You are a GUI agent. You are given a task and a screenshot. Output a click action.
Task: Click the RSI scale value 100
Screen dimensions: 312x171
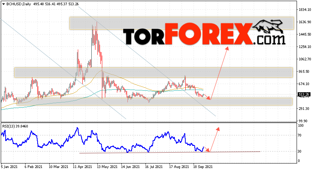coord(301,126)
